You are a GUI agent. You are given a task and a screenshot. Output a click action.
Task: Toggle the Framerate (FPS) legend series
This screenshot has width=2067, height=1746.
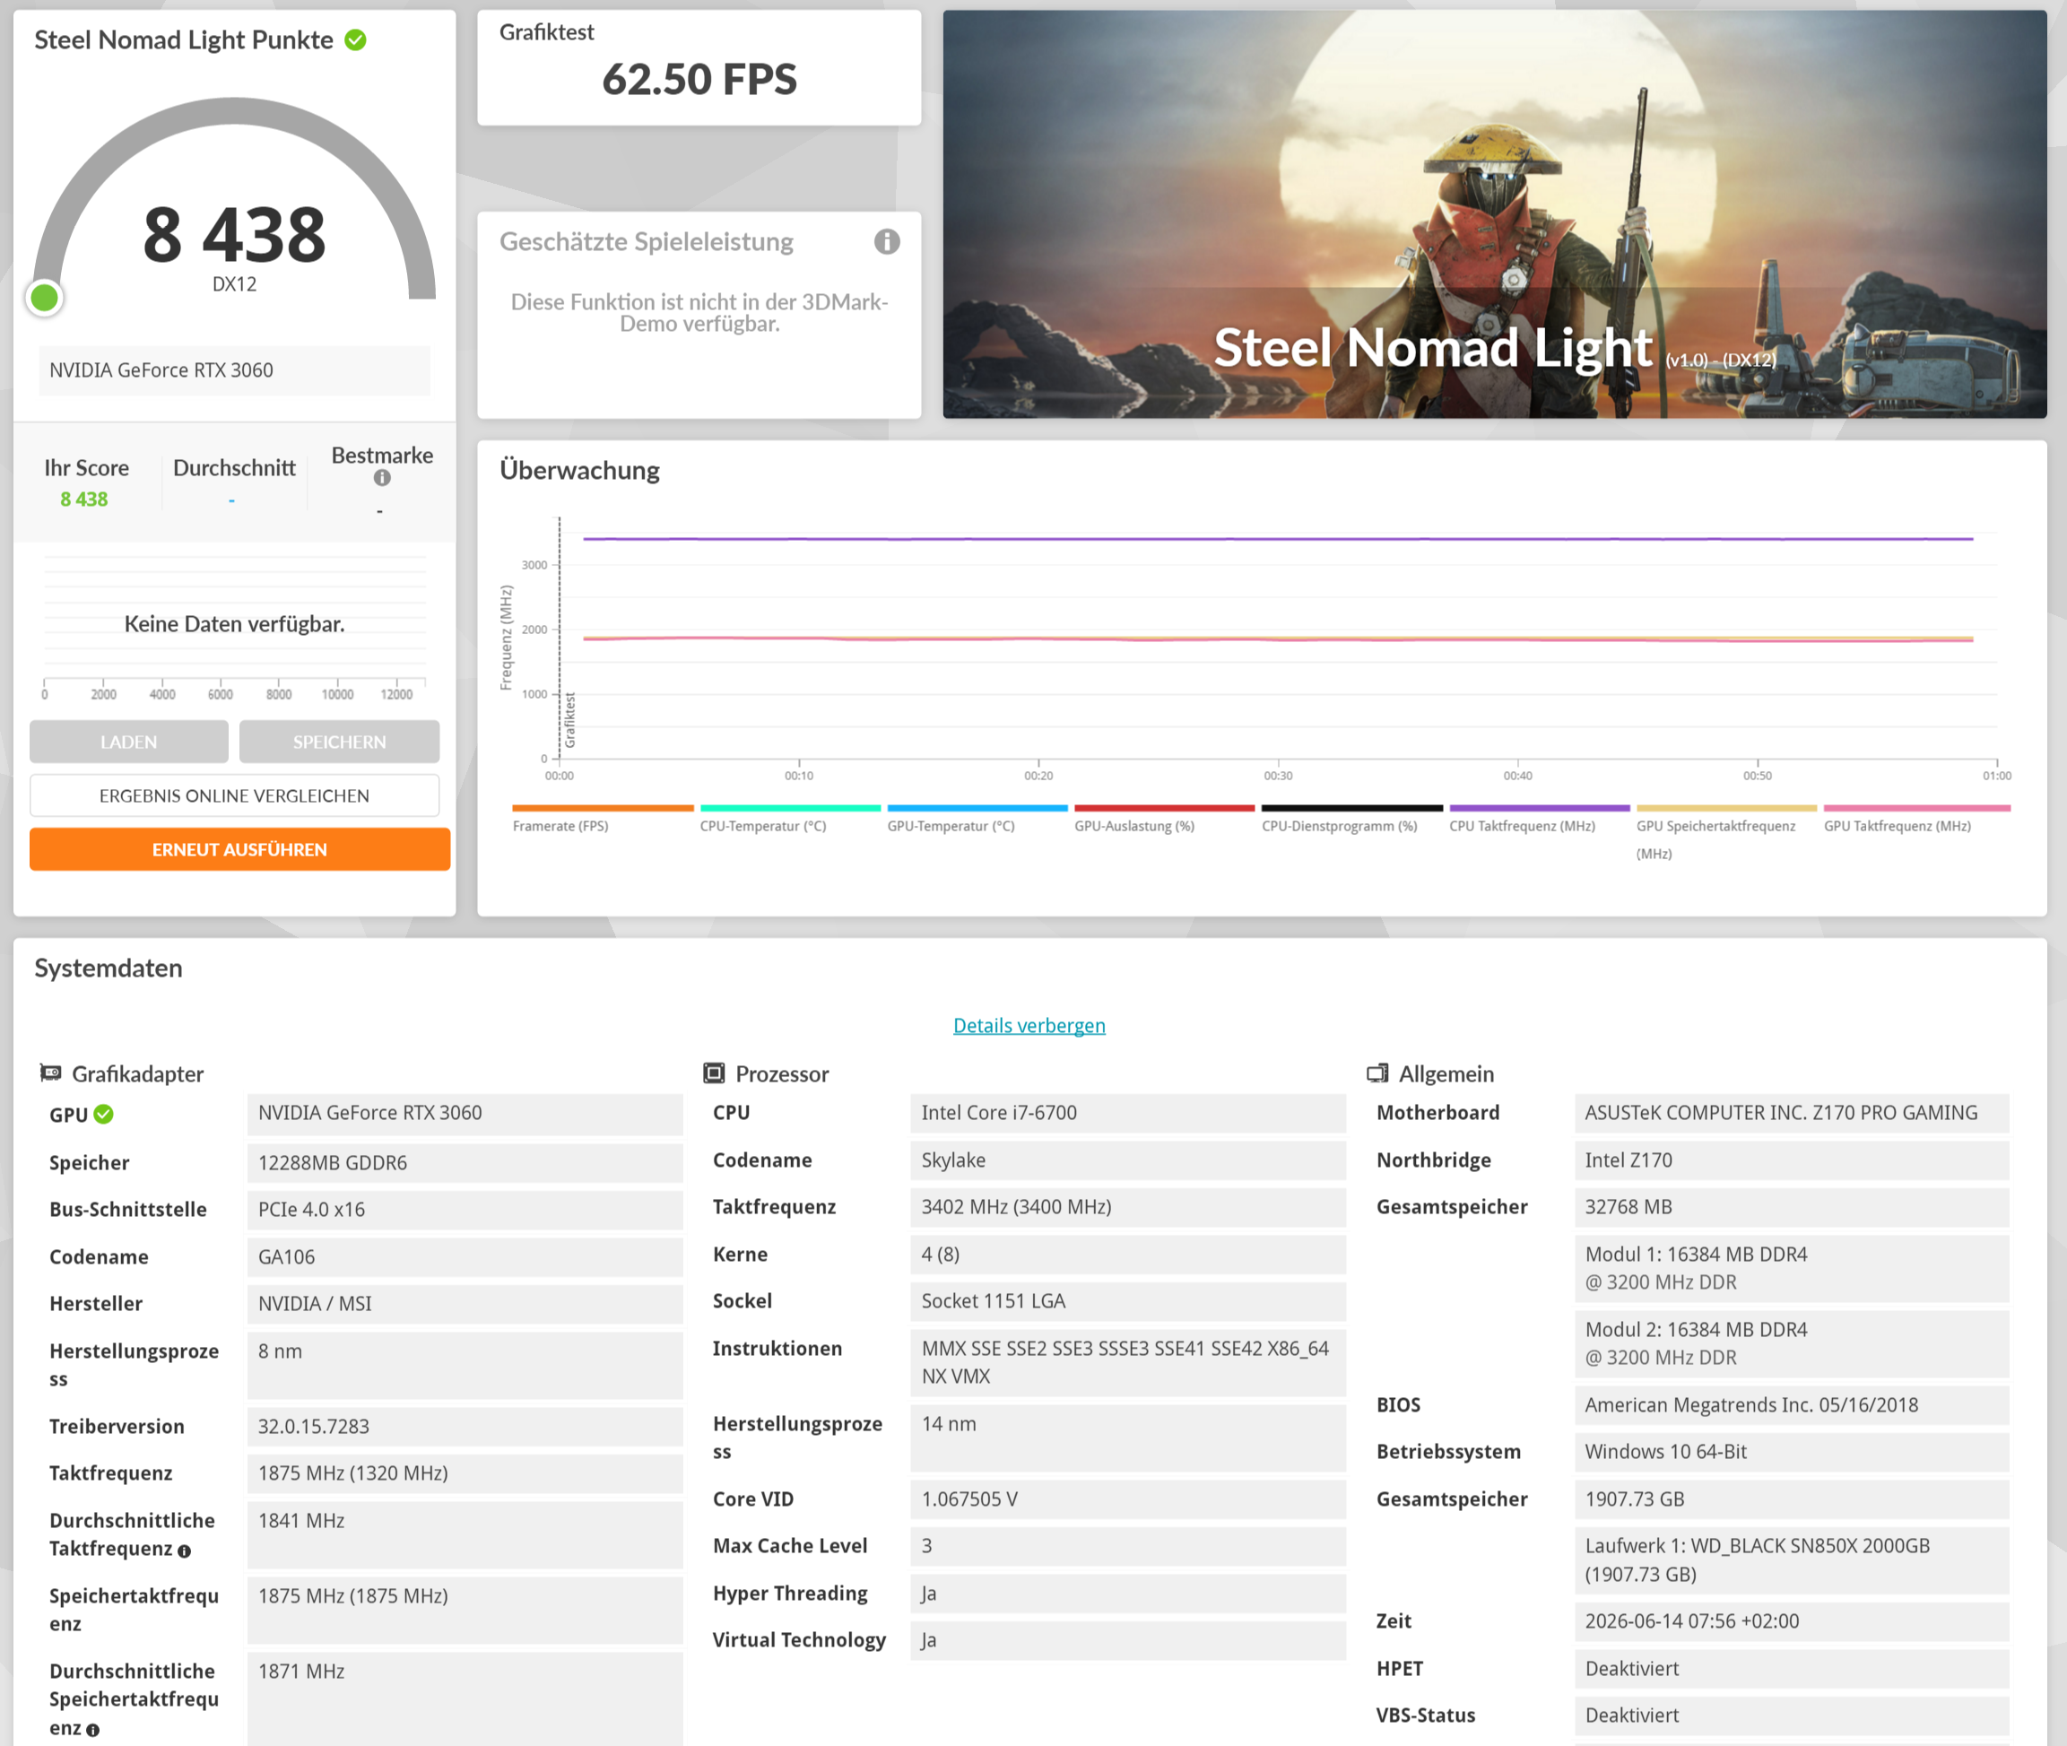coord(560,826)
